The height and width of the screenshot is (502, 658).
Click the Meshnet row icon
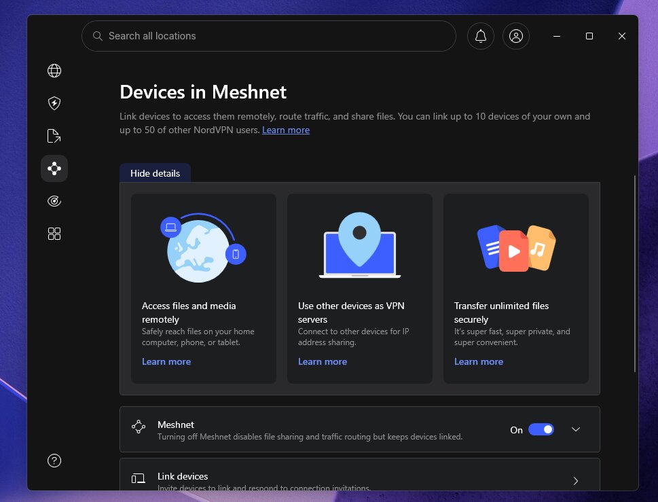pos(139,427)
